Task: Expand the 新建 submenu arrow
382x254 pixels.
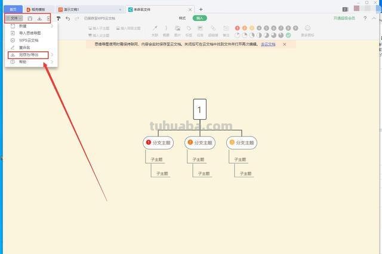Action: click(52, 26)
